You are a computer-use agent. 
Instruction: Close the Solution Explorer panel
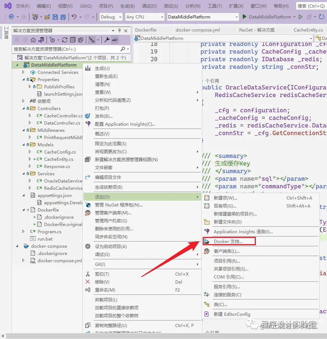(x=126, y=31)
